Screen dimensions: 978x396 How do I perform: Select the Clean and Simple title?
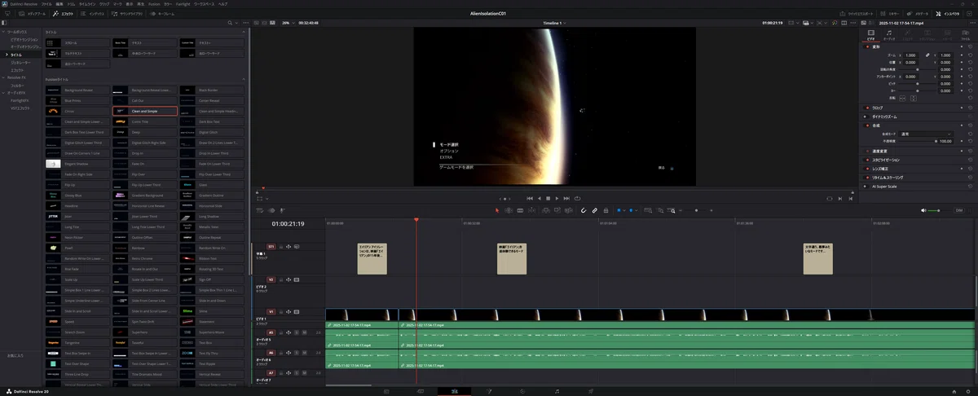(145, 111)
